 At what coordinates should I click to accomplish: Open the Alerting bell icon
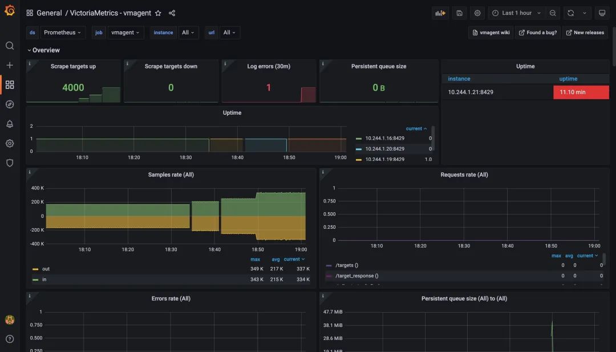(10, 124)
